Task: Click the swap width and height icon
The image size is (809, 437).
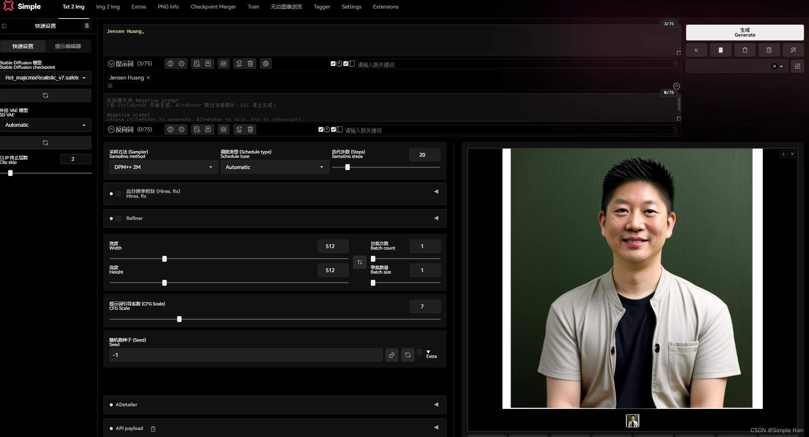Action: coord(359,262)
